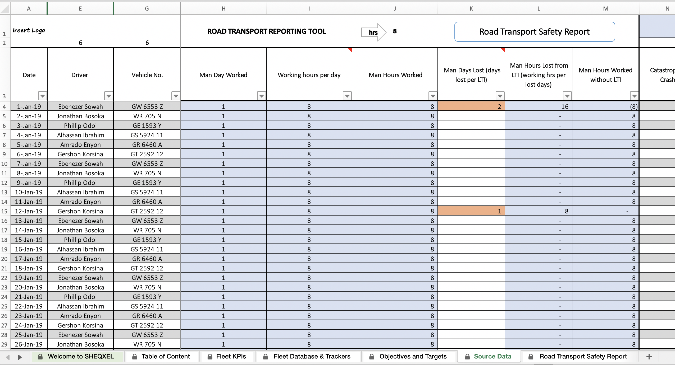Open Working hours per day filter dropdown

point(347,96)
